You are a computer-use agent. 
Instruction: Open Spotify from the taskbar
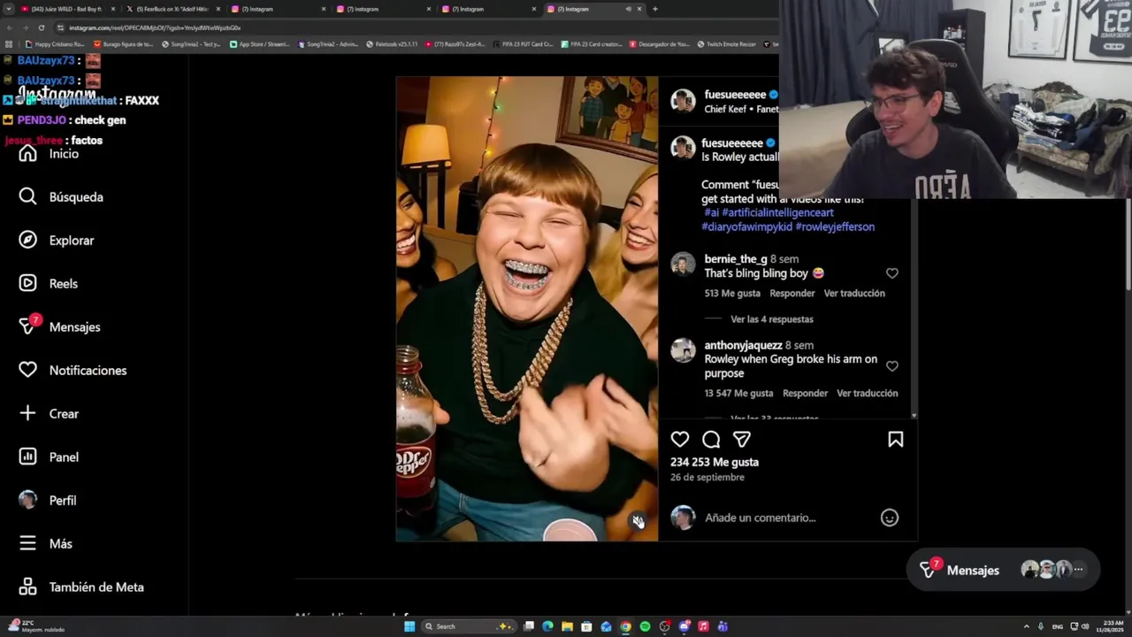pos(645,626)
